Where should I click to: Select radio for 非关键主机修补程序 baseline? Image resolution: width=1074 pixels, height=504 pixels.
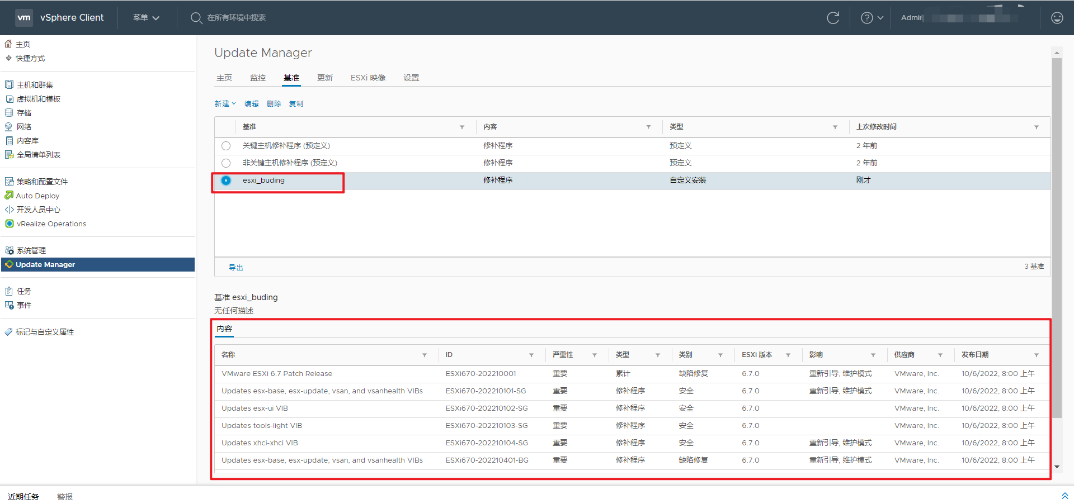click(x=226, y=163)
